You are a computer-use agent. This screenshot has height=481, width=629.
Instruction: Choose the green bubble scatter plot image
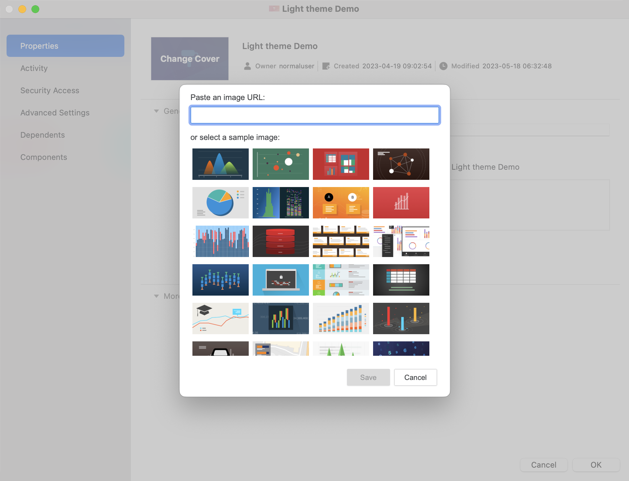click(x=280, y=164)
